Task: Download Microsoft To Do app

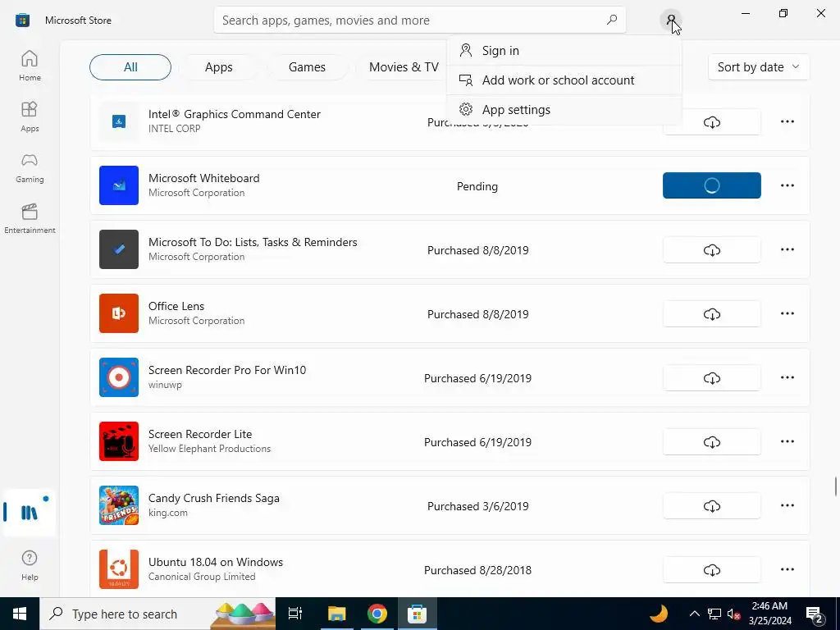Action: click(x=711, y=249)
